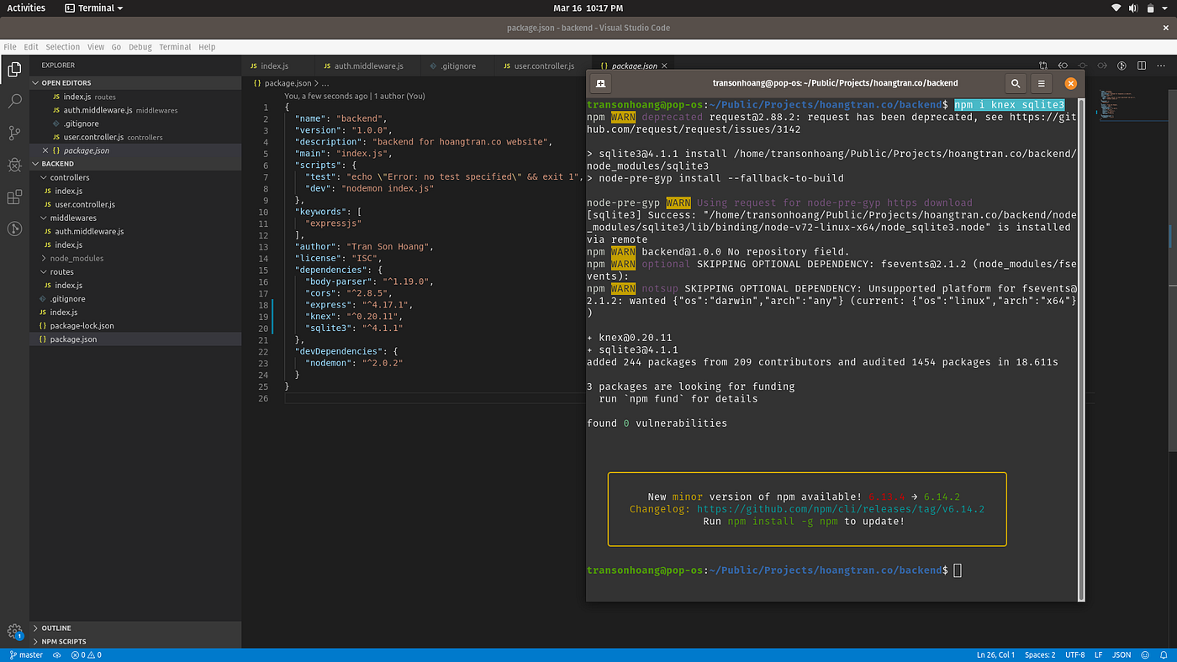Click the date and time clock

click(588, 8)
